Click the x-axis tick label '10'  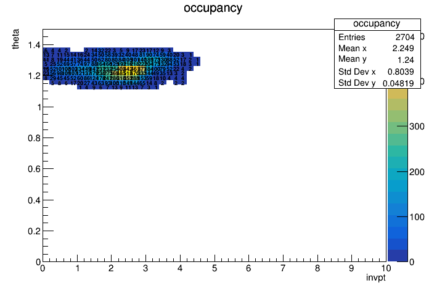pyautogui.click(x=386, y=268)
